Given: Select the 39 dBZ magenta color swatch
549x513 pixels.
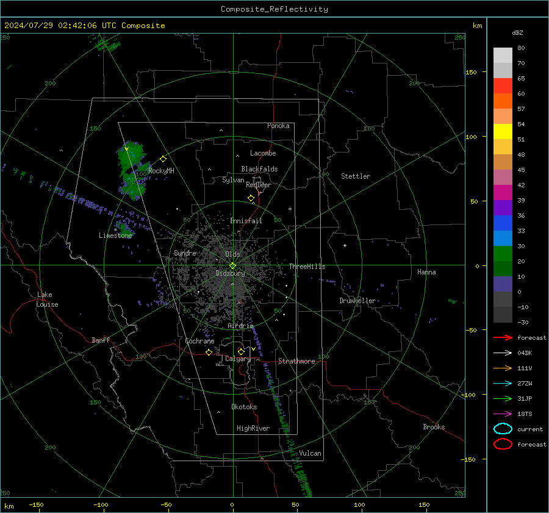Looking at the screenshot, I should pyautogui.click(x=503, y=192).
